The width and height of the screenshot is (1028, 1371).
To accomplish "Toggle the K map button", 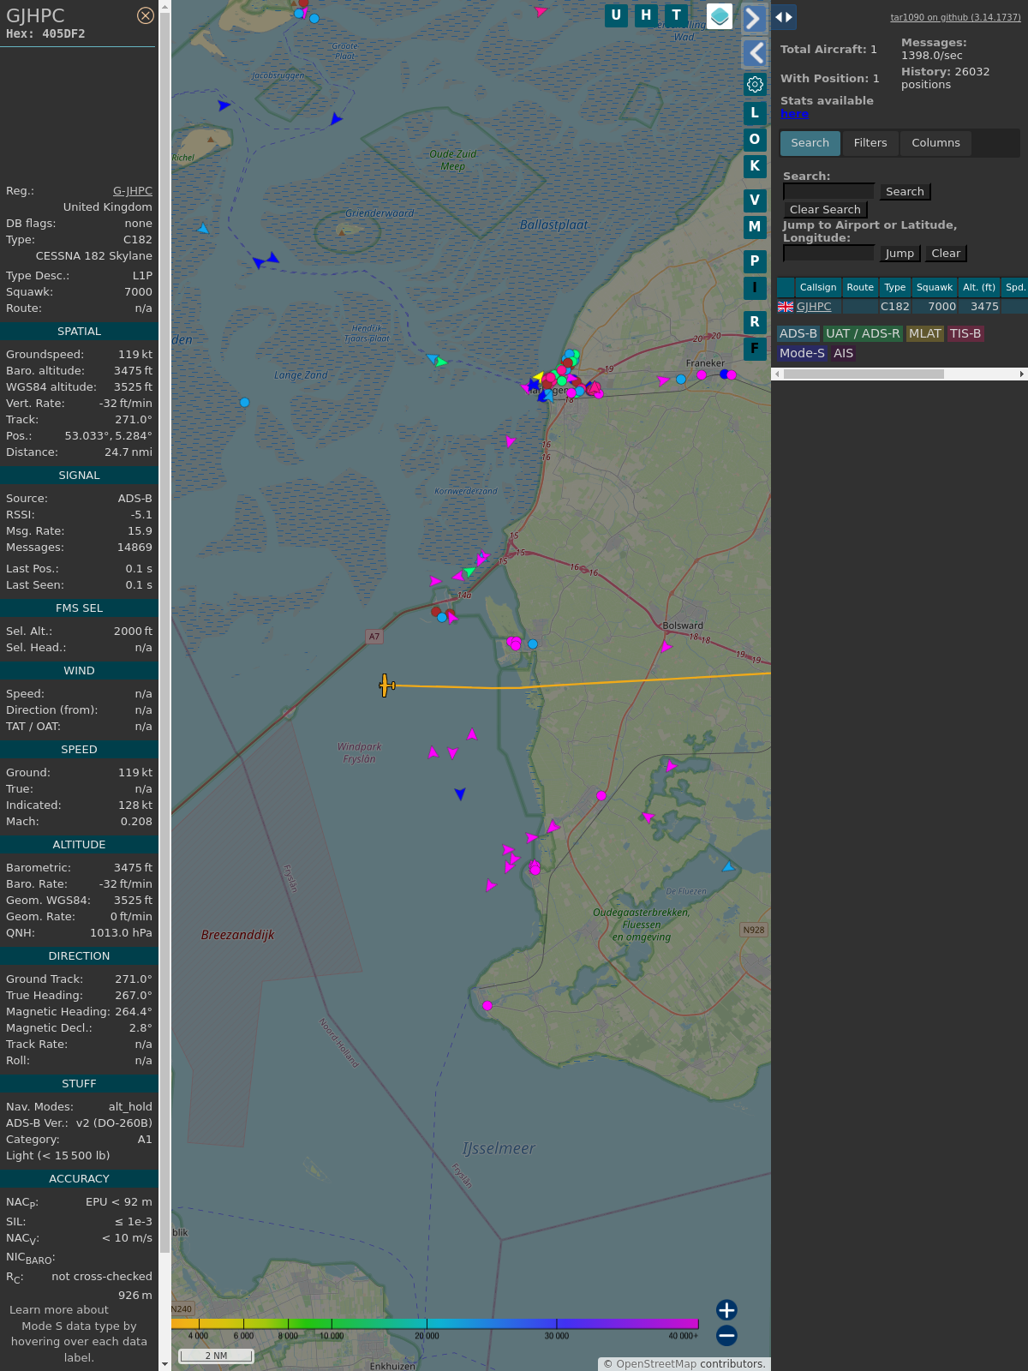I will [755, 166].
